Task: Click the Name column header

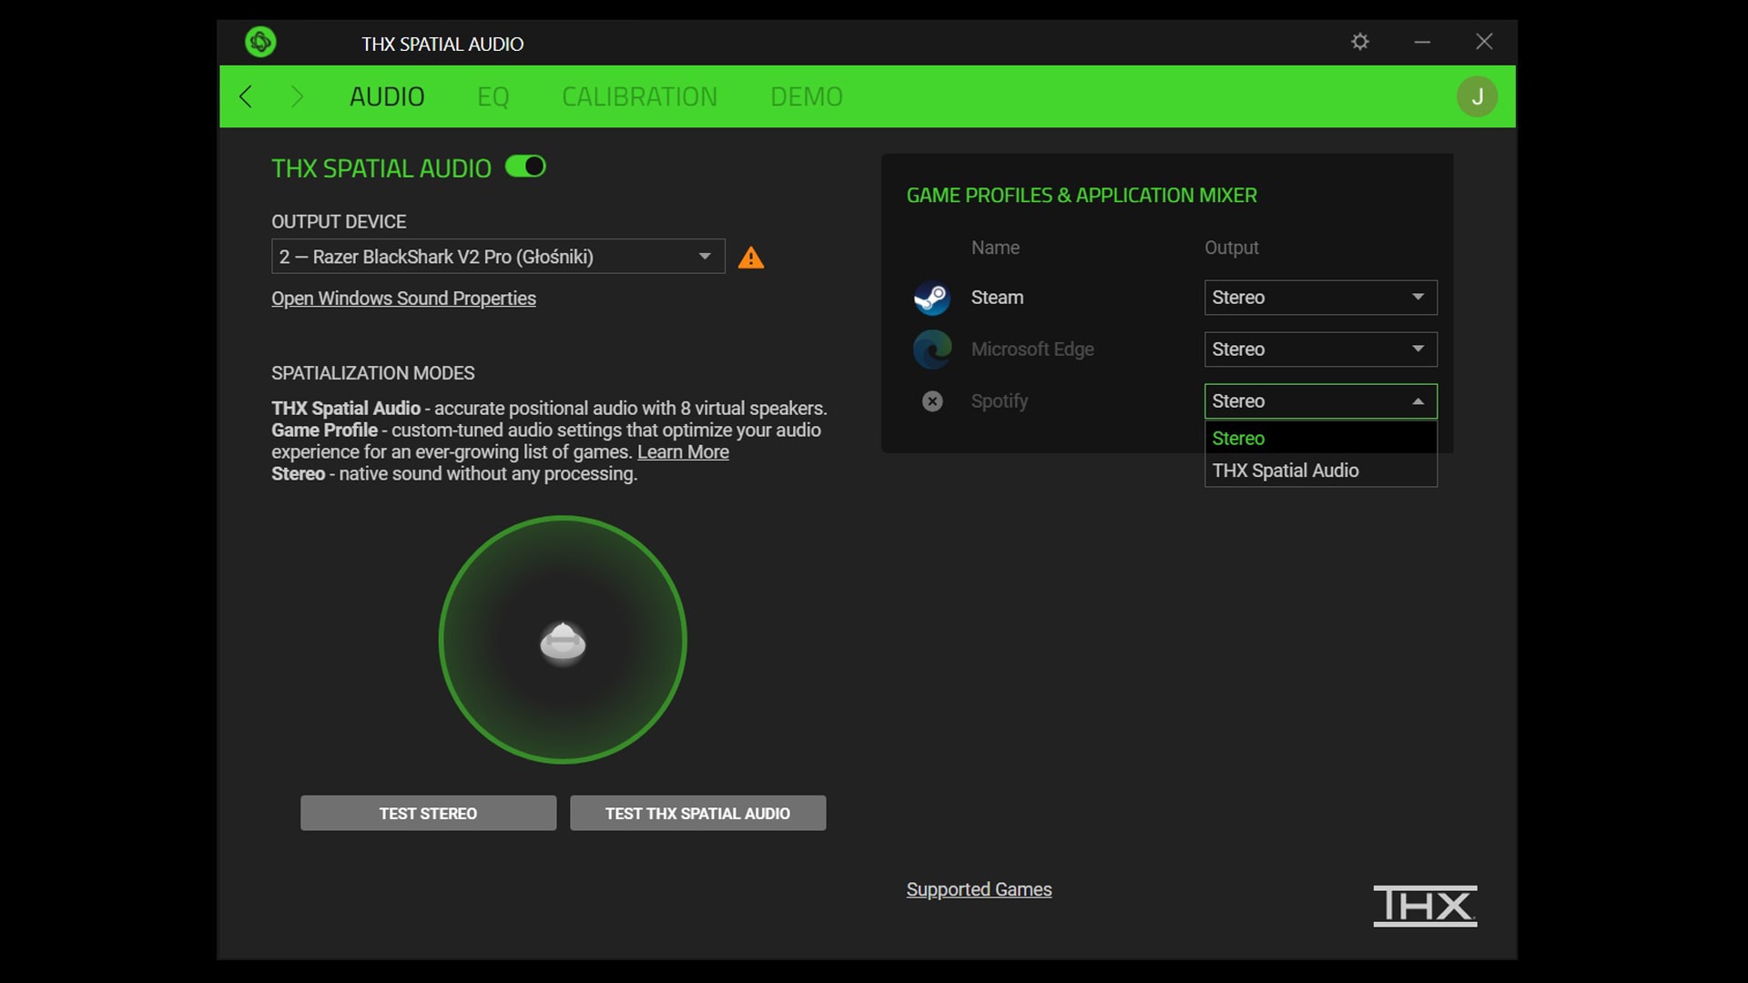Action: tap(995, 248)
